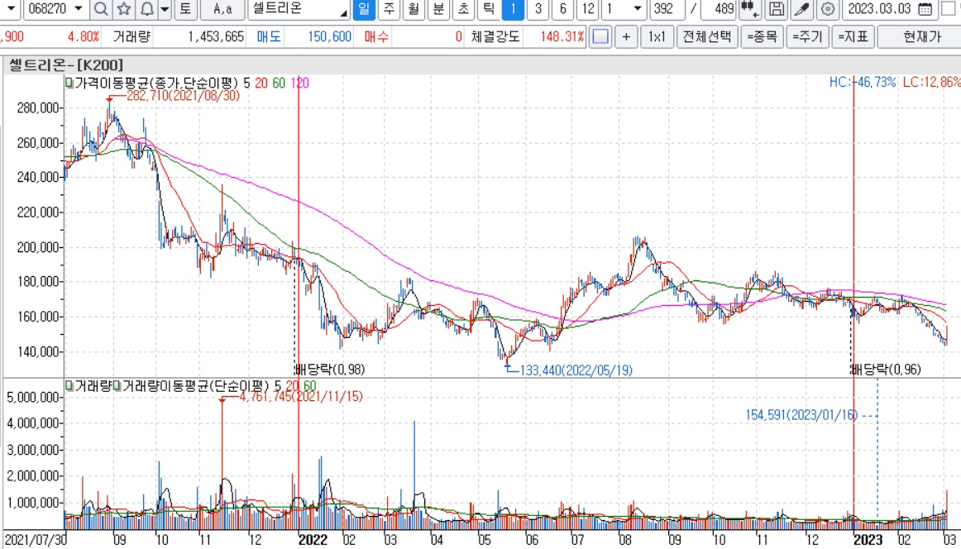Click the HC:-46.73% indicator text
The width and height of the screenshot is (961, 549).
point(863,82)
